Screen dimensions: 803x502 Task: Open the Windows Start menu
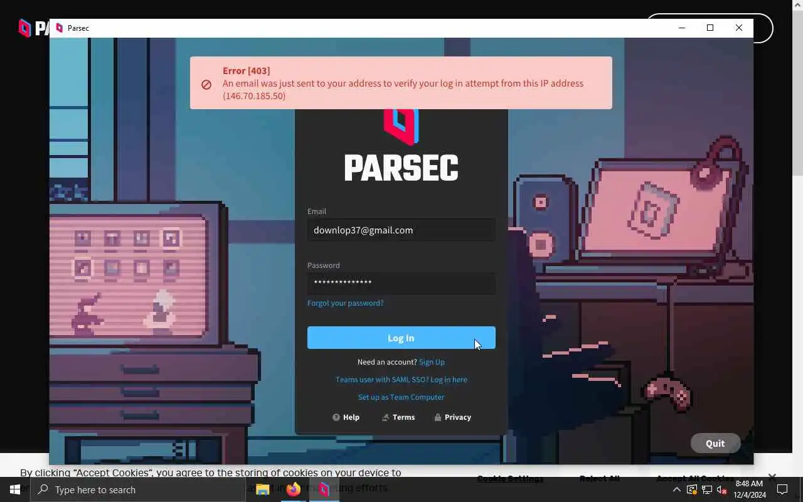[x=15, y=489]
